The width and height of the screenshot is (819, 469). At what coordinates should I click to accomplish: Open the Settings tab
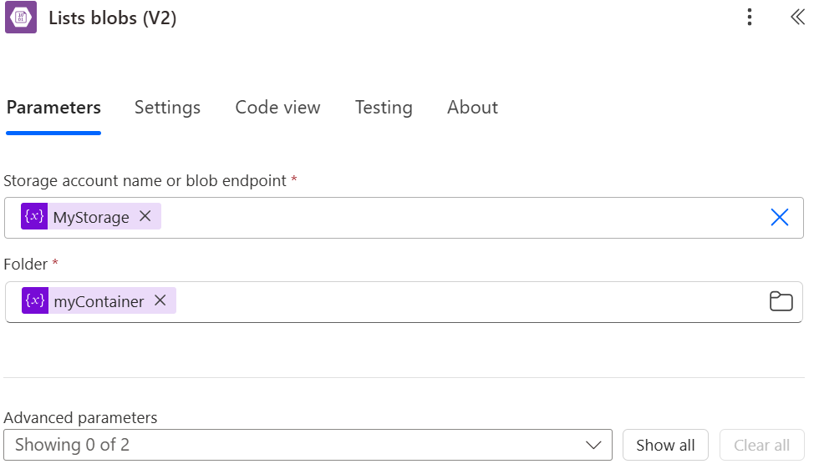167,108
